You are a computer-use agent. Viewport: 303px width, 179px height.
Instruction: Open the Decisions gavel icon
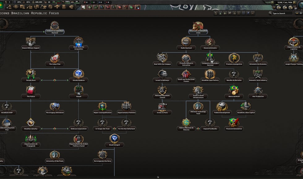pos(9,7)
